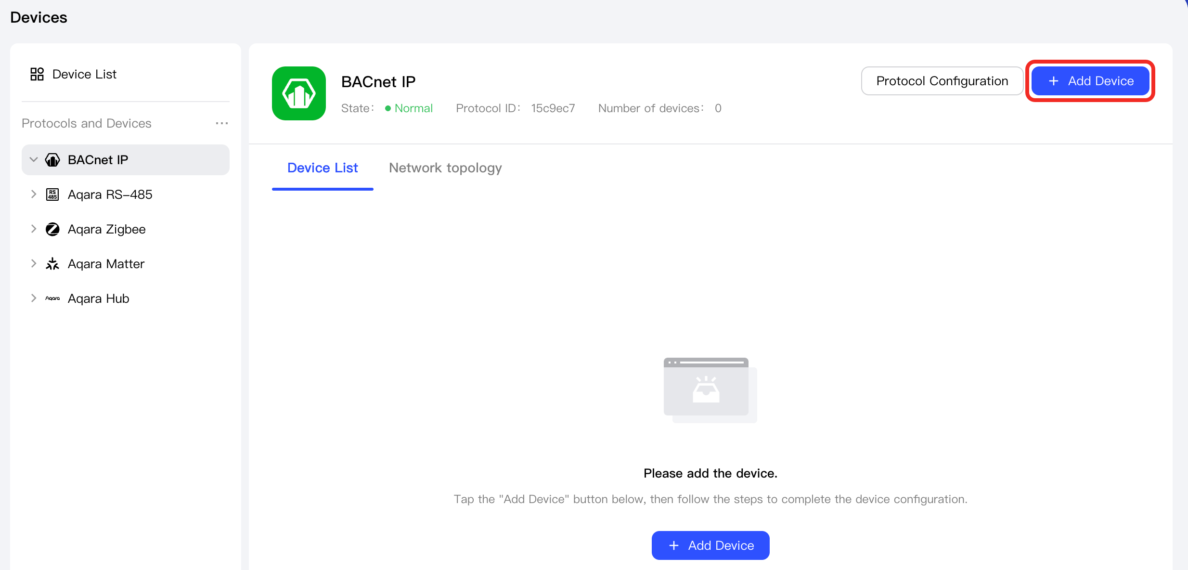Select Aqara Zigbee in the protocol list

(126, 229)
